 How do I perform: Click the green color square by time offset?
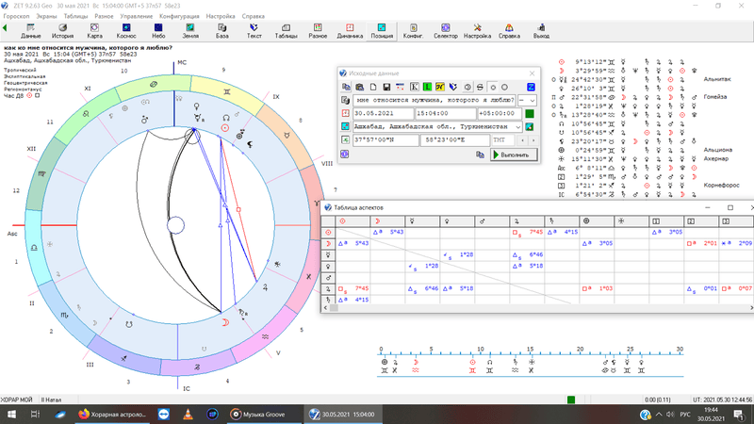(x=530, y=113)
